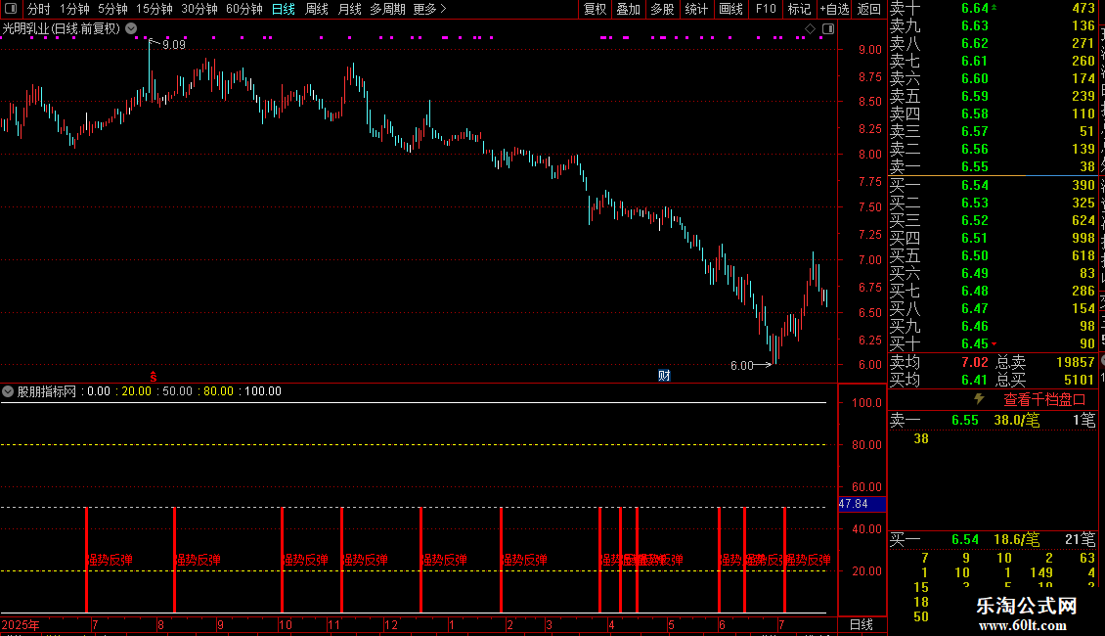Add stock via +自选 button
Screen dimensions: 1105x636
834,9
